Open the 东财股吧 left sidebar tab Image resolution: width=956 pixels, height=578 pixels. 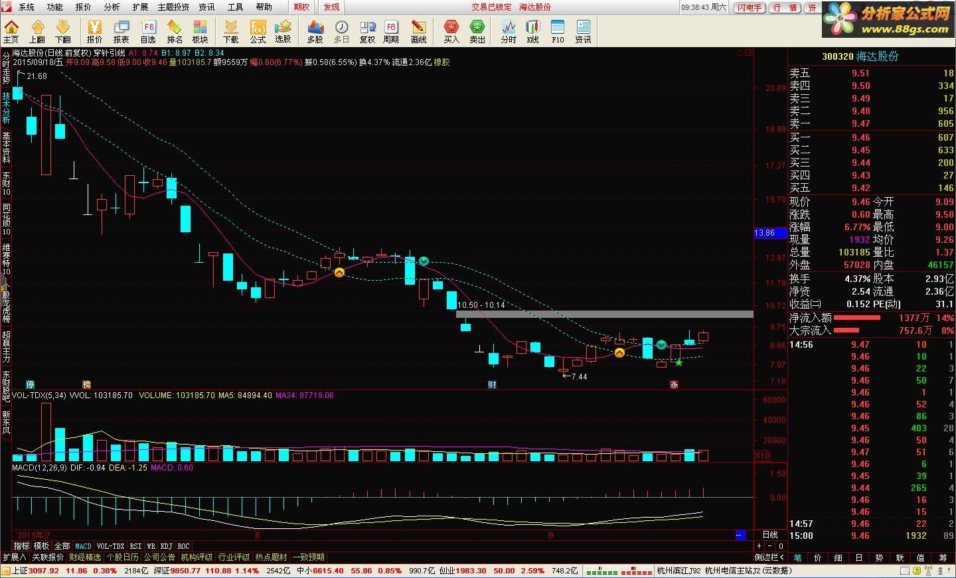[6, 388]
